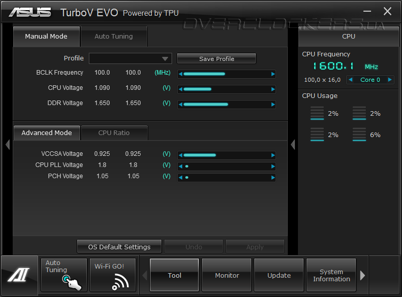Open the Monitor menu
The width and height of the screenshot is (402, 297).
click(x=227, y=275)
